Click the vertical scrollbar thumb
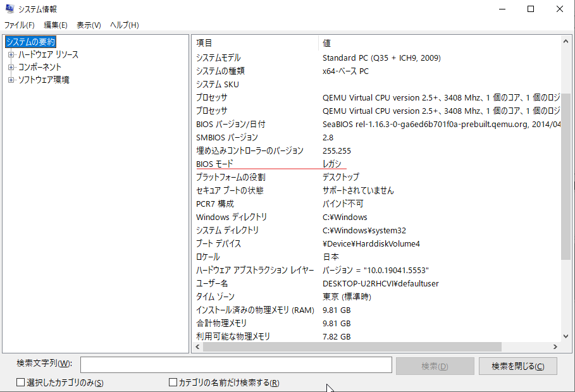The height and width of the screenshot is (392, 575). (566, 176)
